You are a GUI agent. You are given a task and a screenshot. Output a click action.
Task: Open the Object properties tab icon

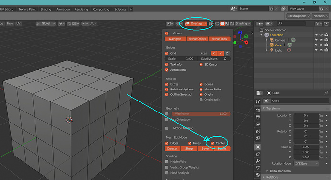point(258,147)
